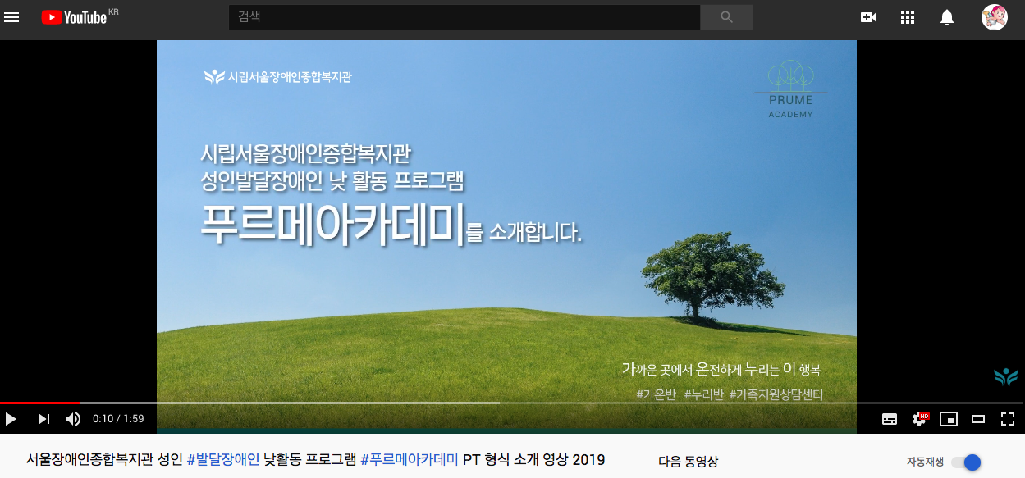Open the account avatar menu
This screenshot has height=478, width=1025.
coord(995,17)
